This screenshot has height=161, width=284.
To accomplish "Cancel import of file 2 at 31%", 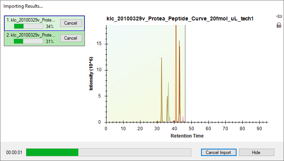I will point(71,38).
